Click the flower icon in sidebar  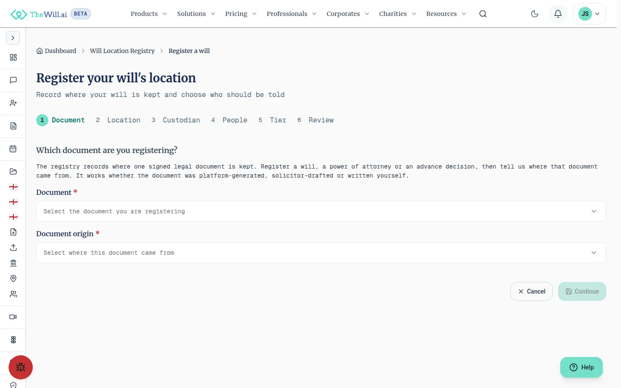click(x=13, y=340)
